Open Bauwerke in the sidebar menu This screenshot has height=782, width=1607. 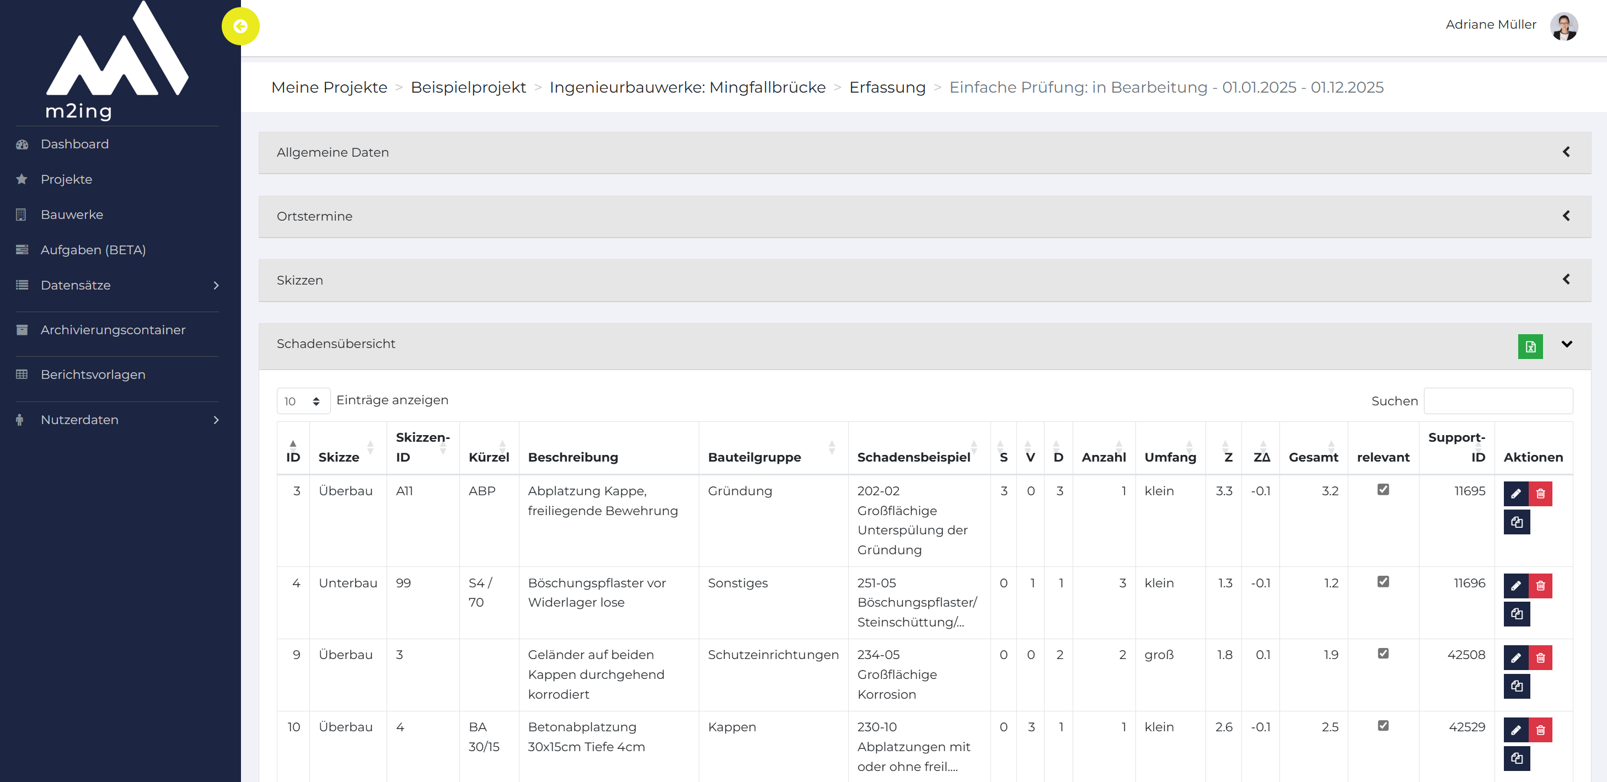coord(72,215)
